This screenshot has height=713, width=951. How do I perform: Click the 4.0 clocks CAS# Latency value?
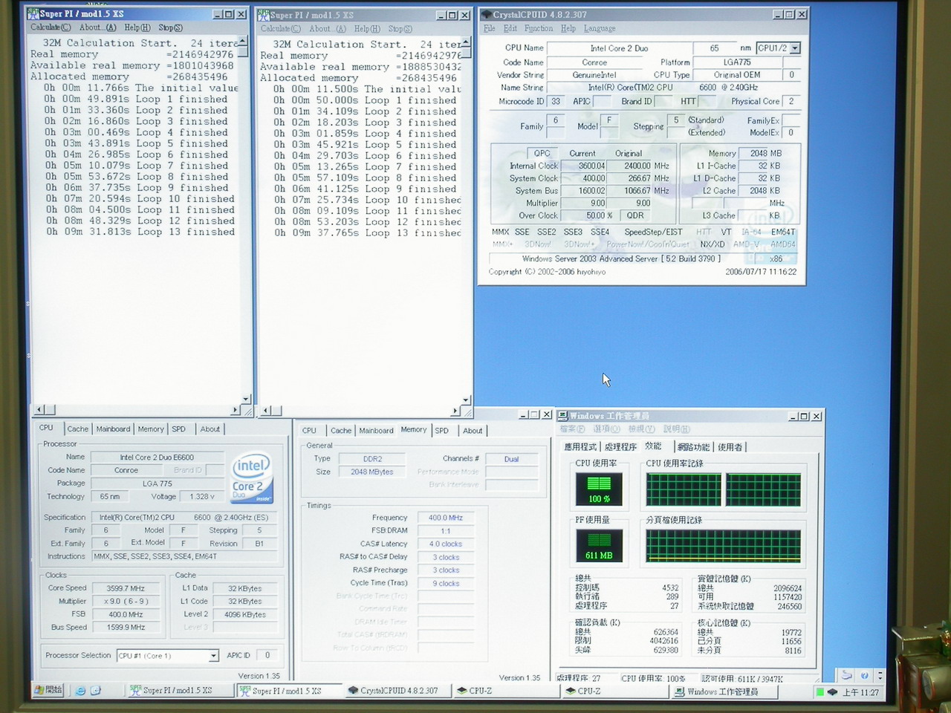446,544
